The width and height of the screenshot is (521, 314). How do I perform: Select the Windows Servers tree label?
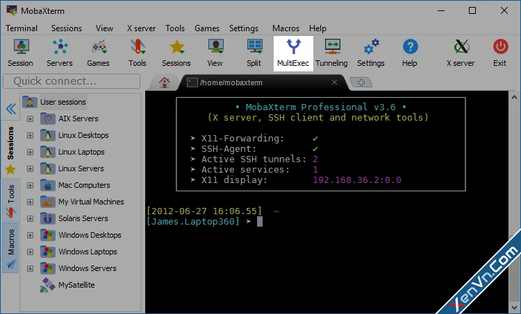[x=88, y=268]
